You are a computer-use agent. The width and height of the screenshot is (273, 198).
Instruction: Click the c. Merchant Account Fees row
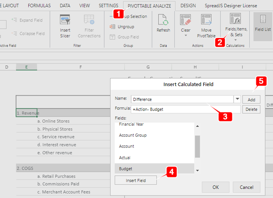pos(63,192)
